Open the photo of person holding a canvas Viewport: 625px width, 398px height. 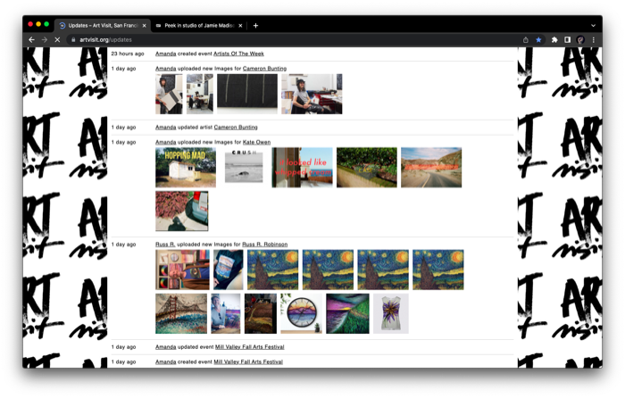point(169,94)
